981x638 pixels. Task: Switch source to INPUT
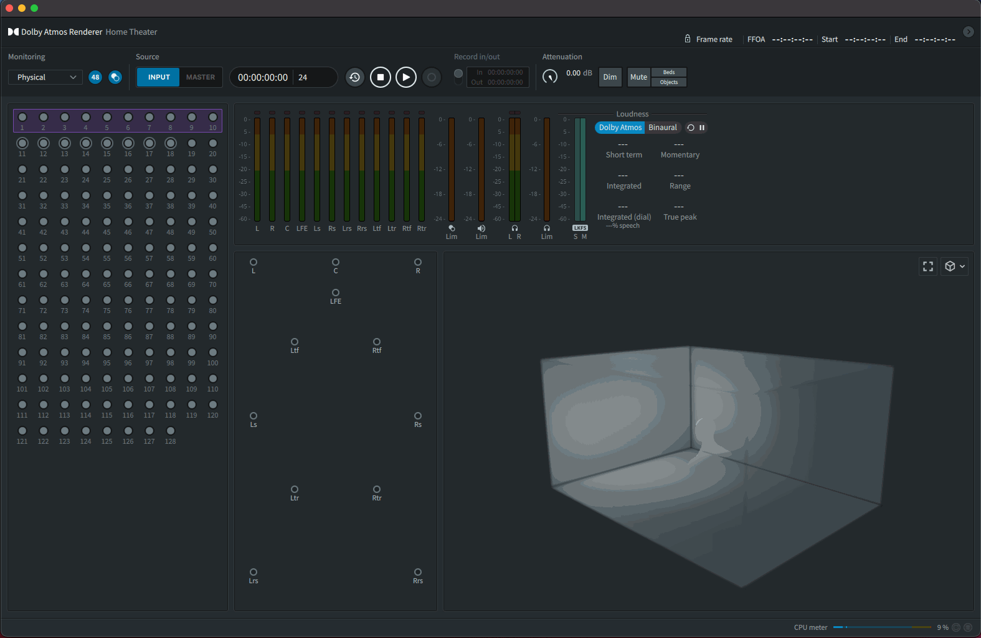pos(158,77)
